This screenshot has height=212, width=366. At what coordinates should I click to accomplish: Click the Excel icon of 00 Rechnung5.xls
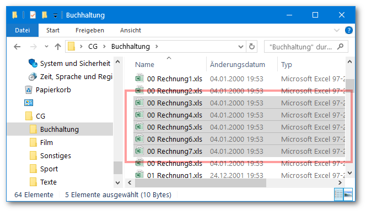click(x=139, y=127)
